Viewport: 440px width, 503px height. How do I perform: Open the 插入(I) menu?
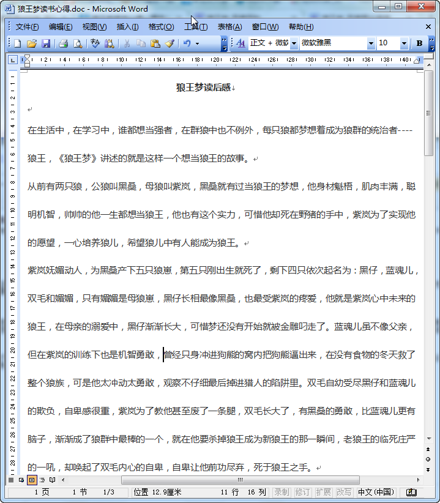[127, 27]
